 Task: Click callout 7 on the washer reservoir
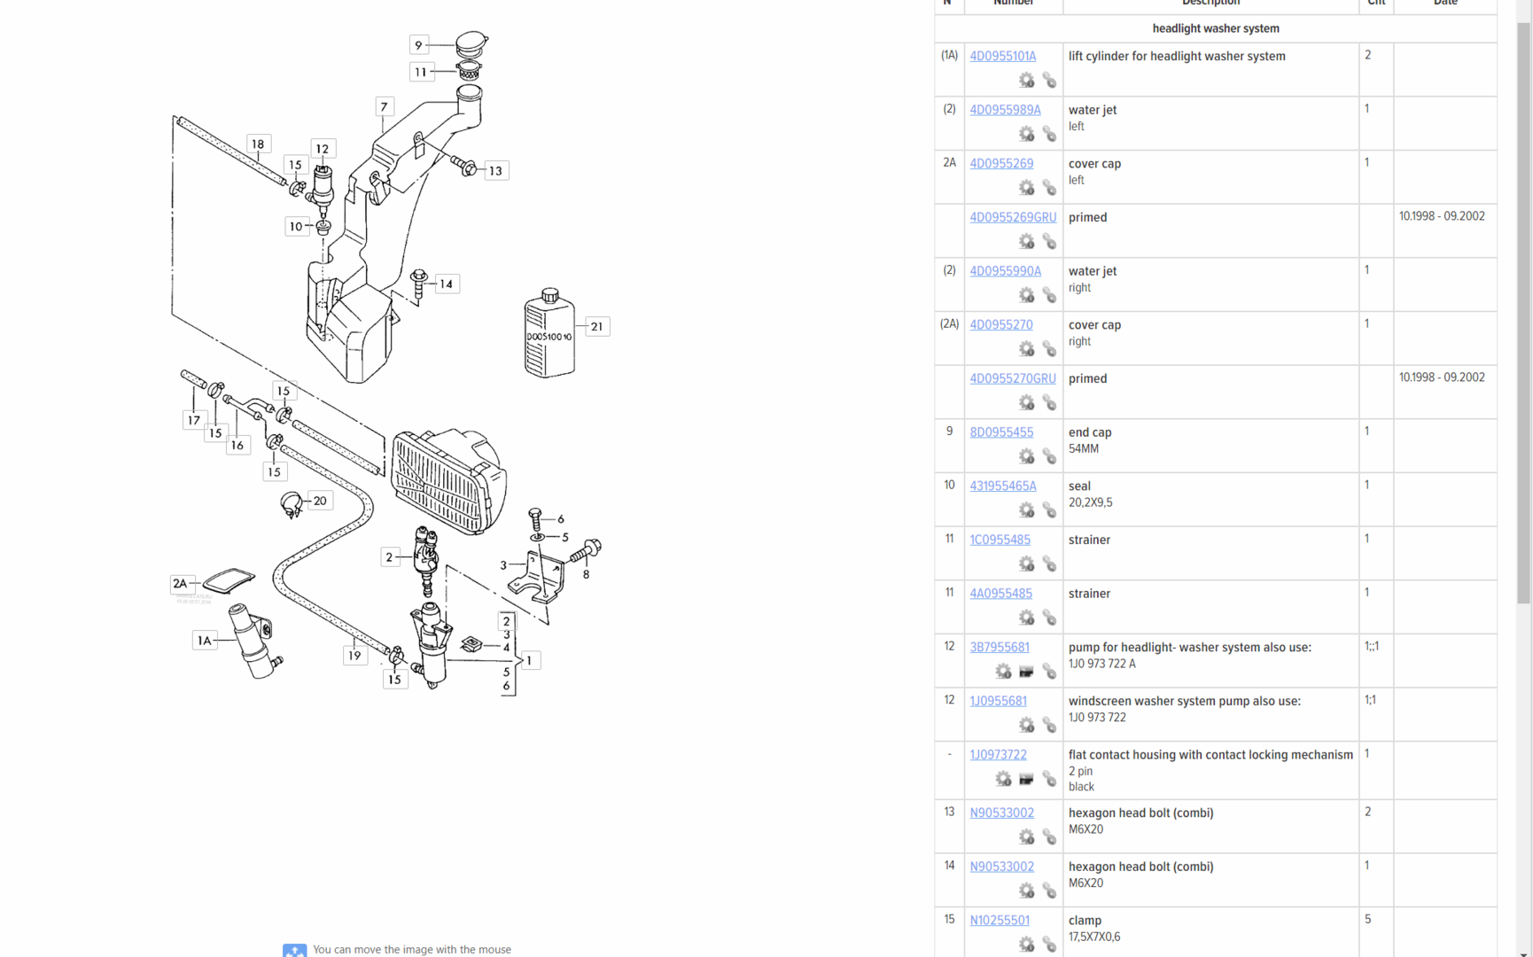[x=384, y=107]
